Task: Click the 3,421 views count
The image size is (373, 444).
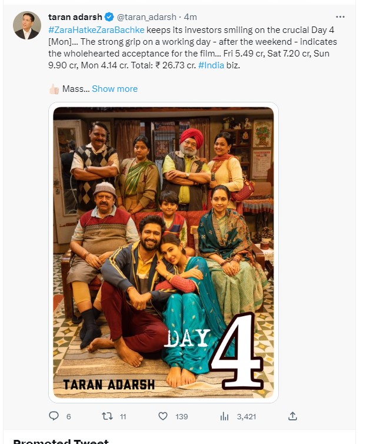Action: pyautogui.click(x=247, y=416)
